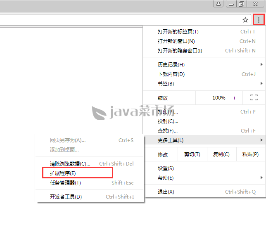The image size is (266, 225).
Task: Expand the 帮助(E) submenu arrow
Action: pyautogui.click(x=261, y=178)
